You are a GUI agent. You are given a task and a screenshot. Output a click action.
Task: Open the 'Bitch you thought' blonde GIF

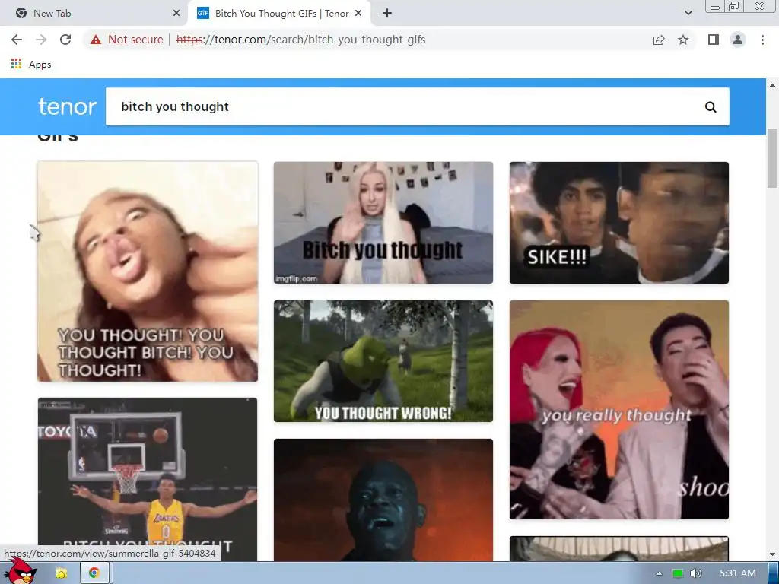coord(383,223)
